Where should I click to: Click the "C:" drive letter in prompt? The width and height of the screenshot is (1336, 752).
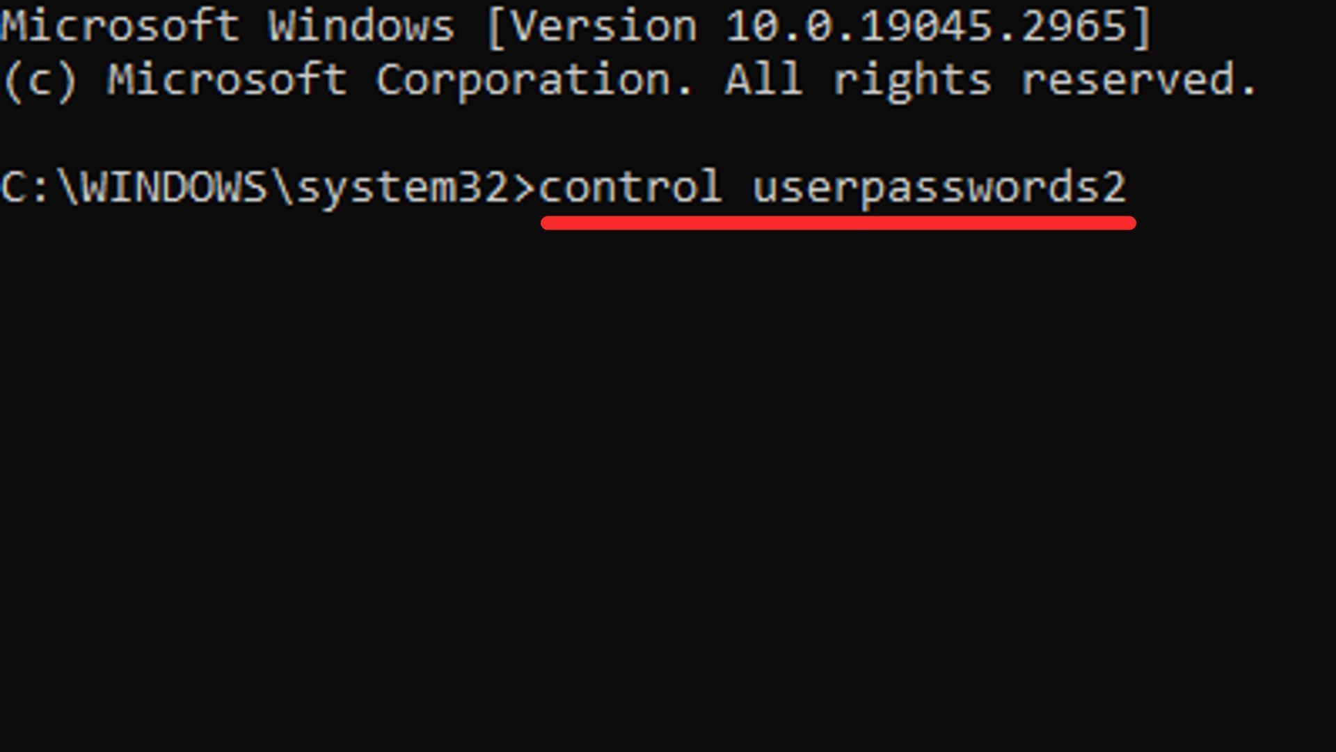24,187
